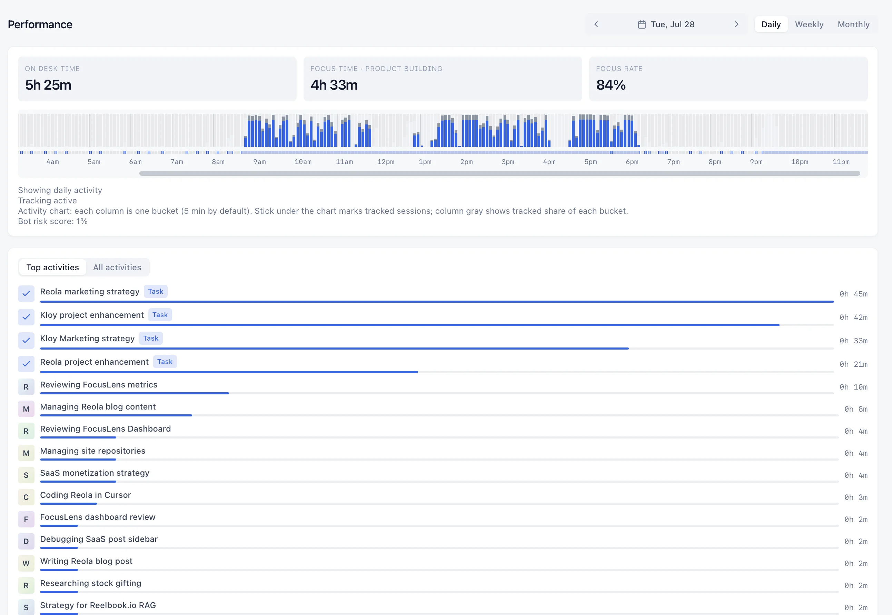Click the Strategy for Reelbook.io RAG title
892x615 pixels.
click(x=98, y=605)
